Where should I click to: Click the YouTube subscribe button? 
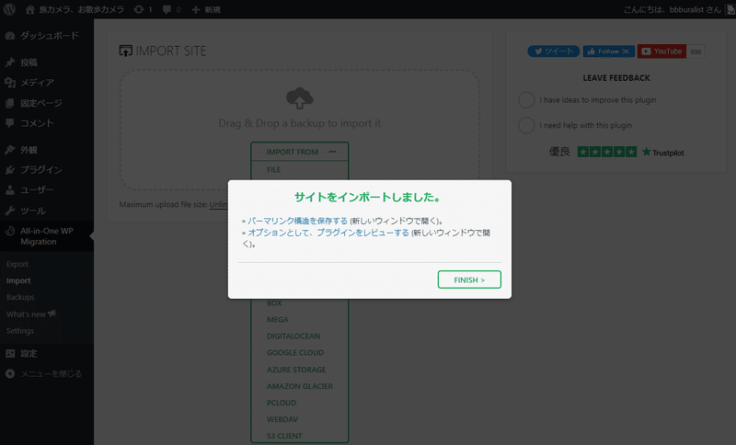click(661, 51)
